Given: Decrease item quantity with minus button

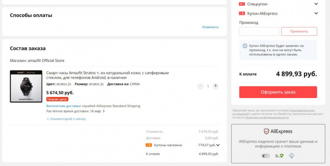Looking at the screenshot, I should point(200,86).
